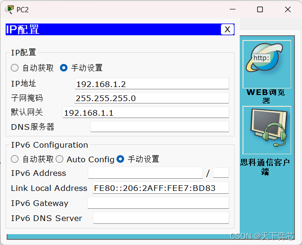The height and width of the screenshot is (245, 302).
Task: Launch the 思科通信客户端 icon
Action: click(x=267, y=130)
